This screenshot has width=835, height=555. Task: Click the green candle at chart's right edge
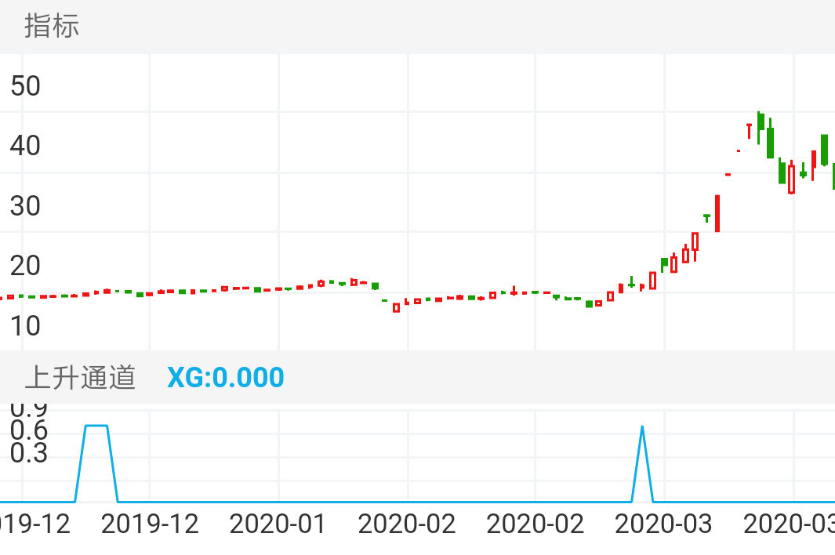(x=832, y=176)
